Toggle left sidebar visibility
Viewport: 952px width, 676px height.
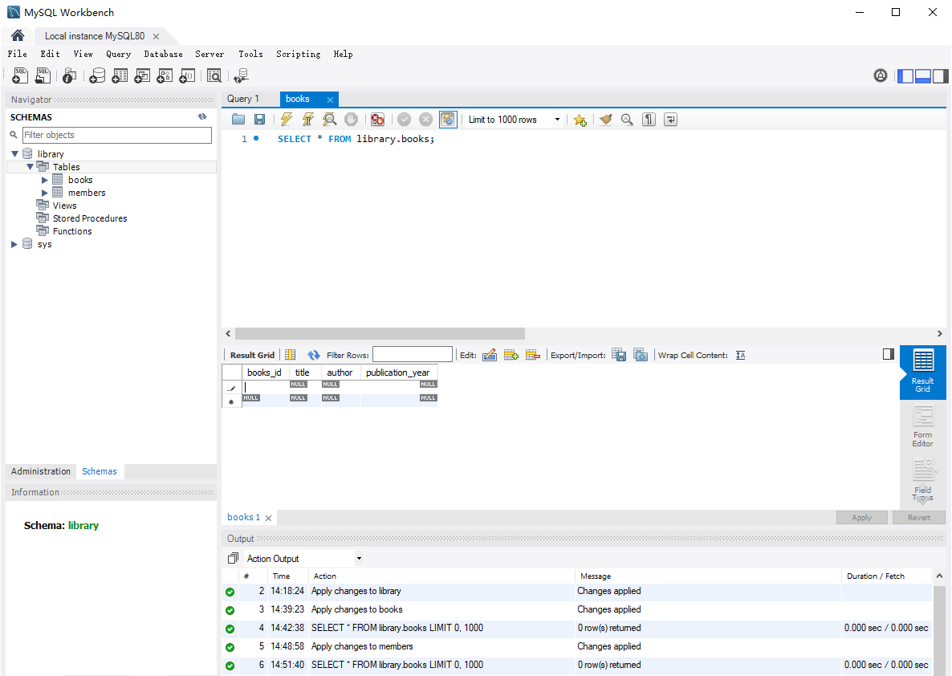[905, 76]
